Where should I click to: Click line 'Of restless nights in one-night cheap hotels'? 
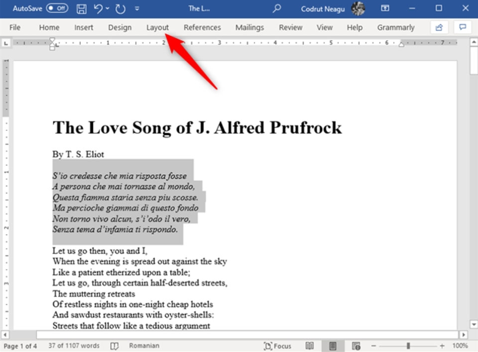(132, 304)
